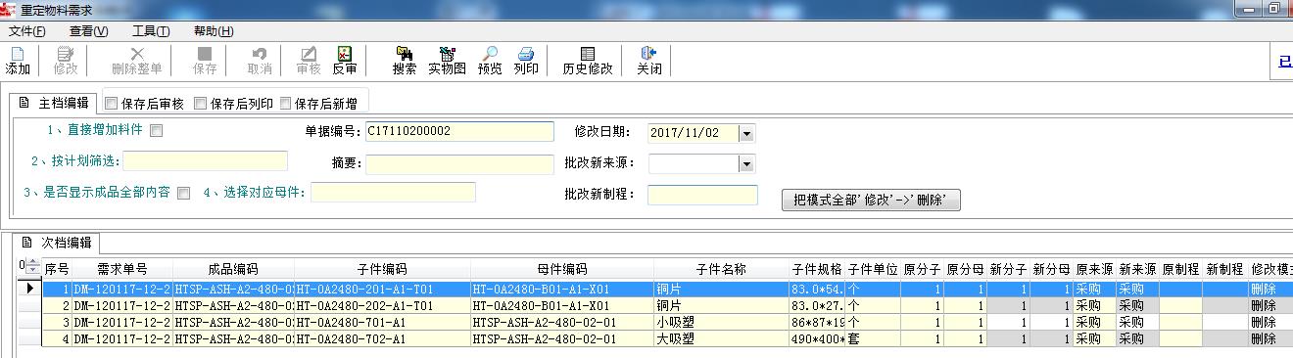This screenshot has width=1293, height=358.
Task: Enable 是否显示成品全部内容 checkbox
Action: (183, 193)
